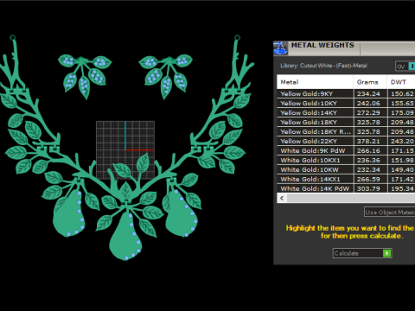Select the center pear pendant in the viewport

[125, 238]
